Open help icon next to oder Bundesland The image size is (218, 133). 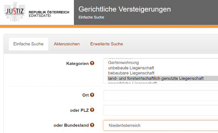pos(92,125)
